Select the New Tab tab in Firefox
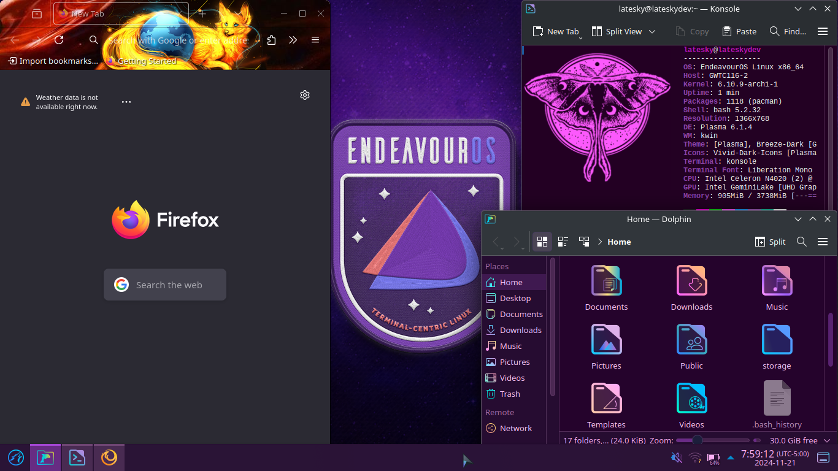 coord(120,13)
